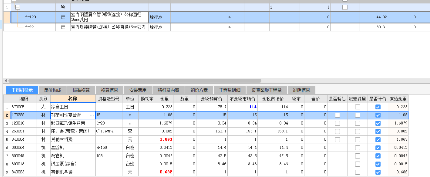Toggle 锁定数量 for 试压泵(综合)
Image resolution: width=430 pixels, height=177 pixels.
(357, 164)
